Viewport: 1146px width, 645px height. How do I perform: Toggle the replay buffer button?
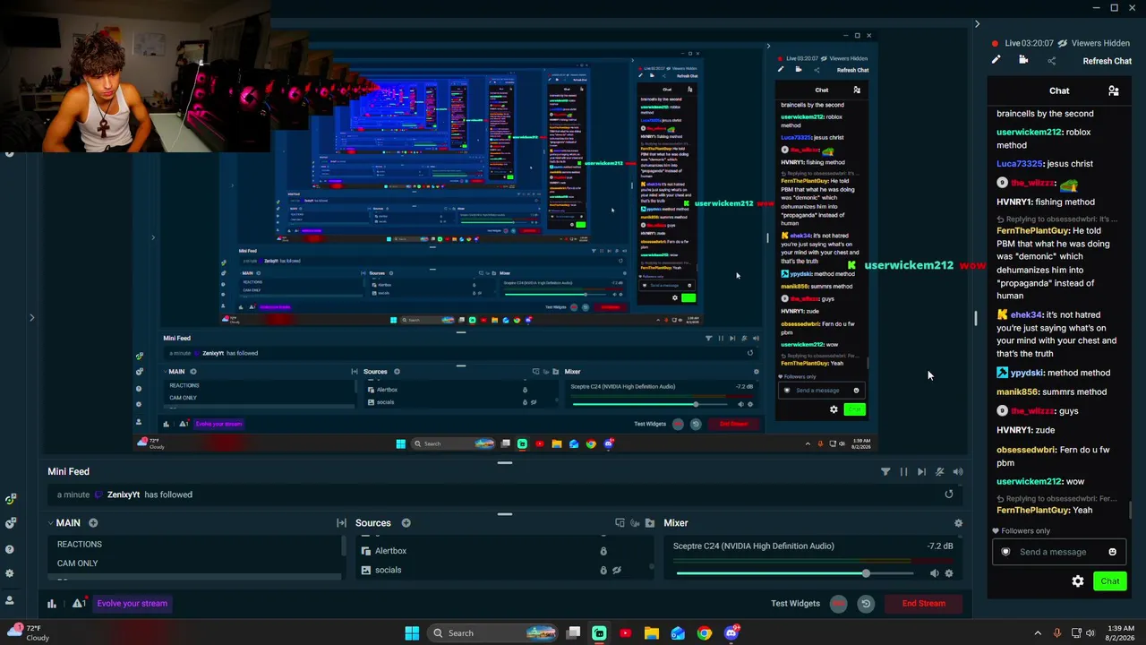click(x=866, y=604)
